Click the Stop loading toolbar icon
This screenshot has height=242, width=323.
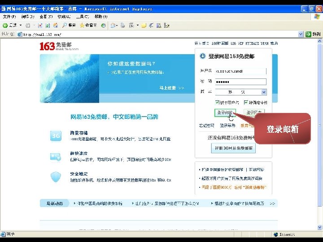[x=40, y=25]
